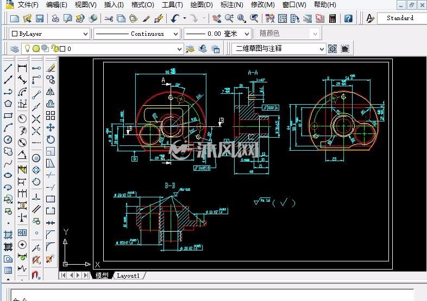Toggle layer 0 viewport freeze icon
Image resolution: width=427 pixels, height=301 pixels.
[x=45, y=49]
